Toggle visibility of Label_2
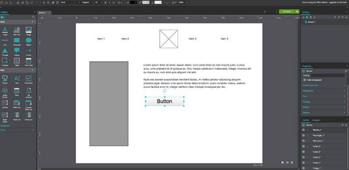This screenshot has width=349, height=170. click(303, 157)
